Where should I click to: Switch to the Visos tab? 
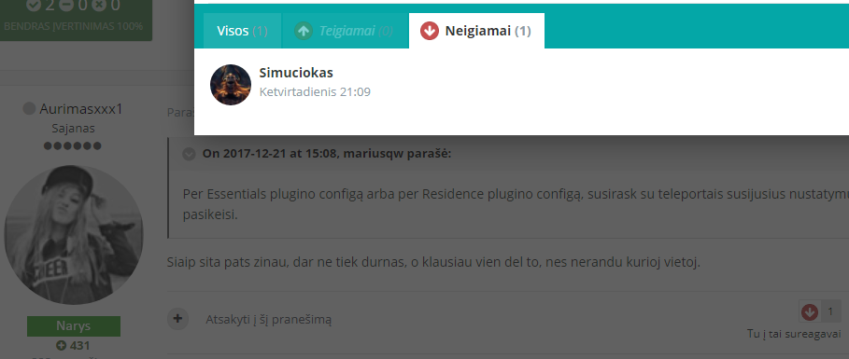click(x=242, y=31)
